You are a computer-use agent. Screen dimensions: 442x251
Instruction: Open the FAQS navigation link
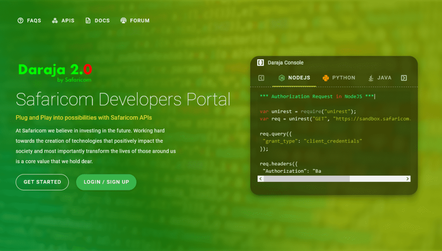pyautogui.click(x=29, y=21)
